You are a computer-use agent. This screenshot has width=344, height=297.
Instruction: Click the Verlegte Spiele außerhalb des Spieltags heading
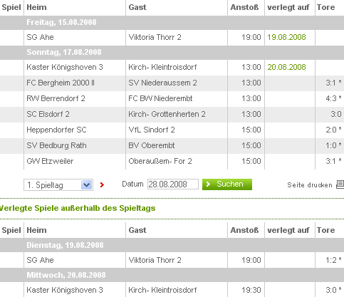click(78, 208)
